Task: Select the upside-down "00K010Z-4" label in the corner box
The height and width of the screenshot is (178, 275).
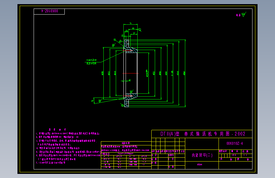Action: coord(49,11)
